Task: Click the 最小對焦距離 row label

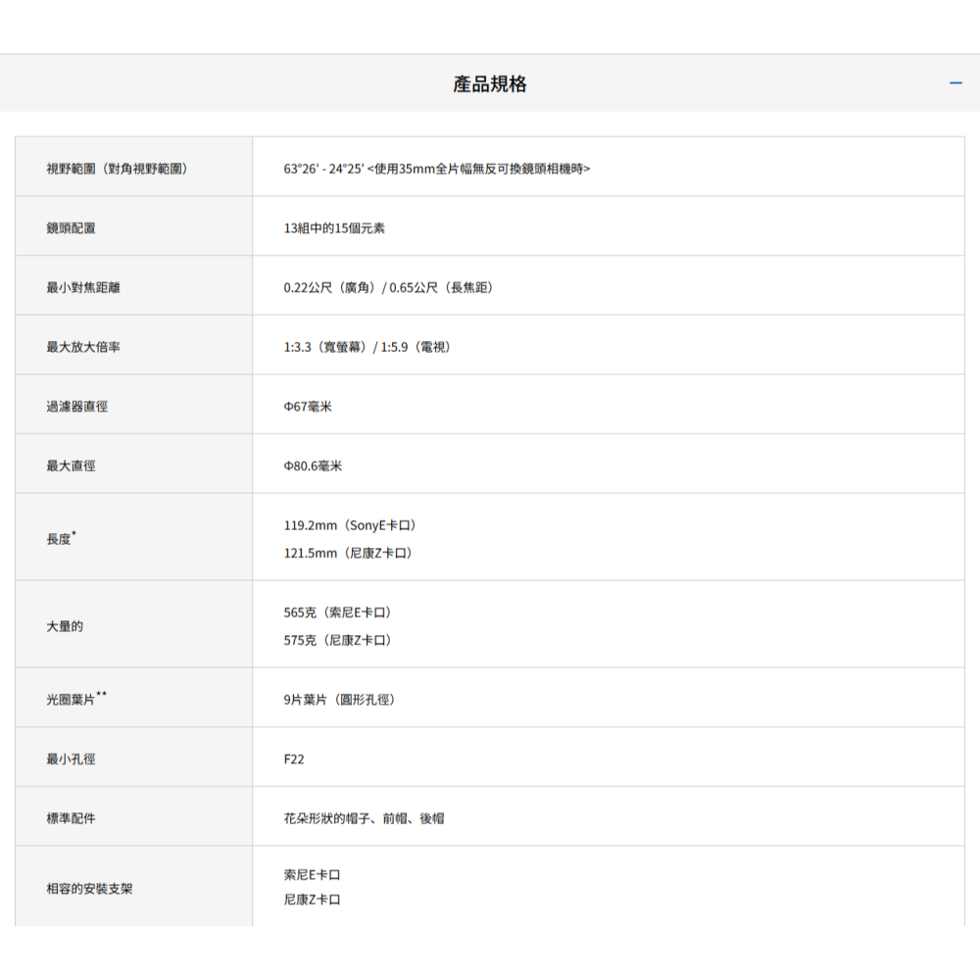Action: pos(83,287)
